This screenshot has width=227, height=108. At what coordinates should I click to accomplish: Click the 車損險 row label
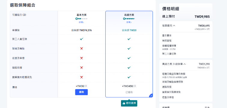pyautogui.click(x=16, y=30)
